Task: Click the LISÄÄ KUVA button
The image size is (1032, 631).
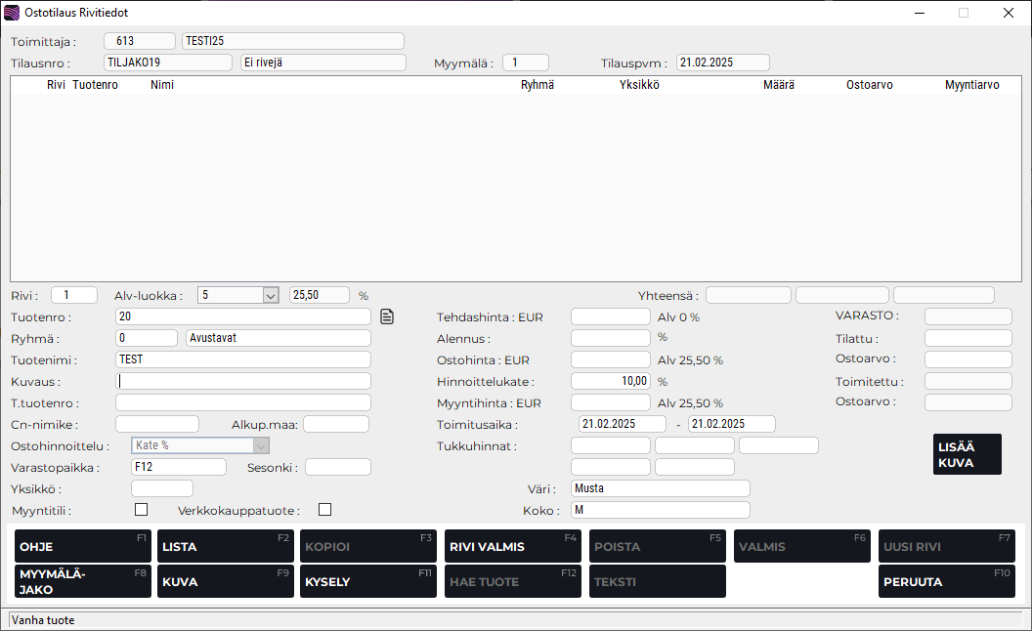Action: [x=967, y=454]
